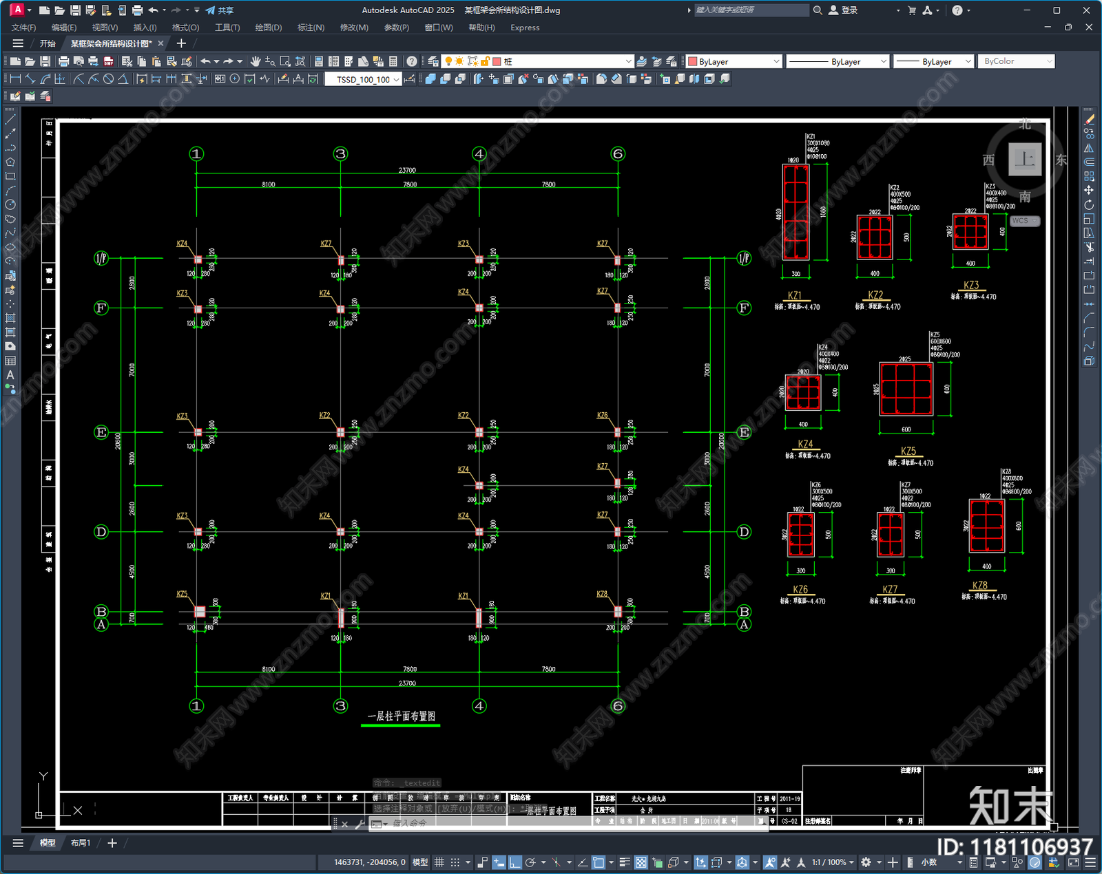Select the Angular Dimension tool
Viewport: 1102px width, 874px height.
[x=123, y=79]
